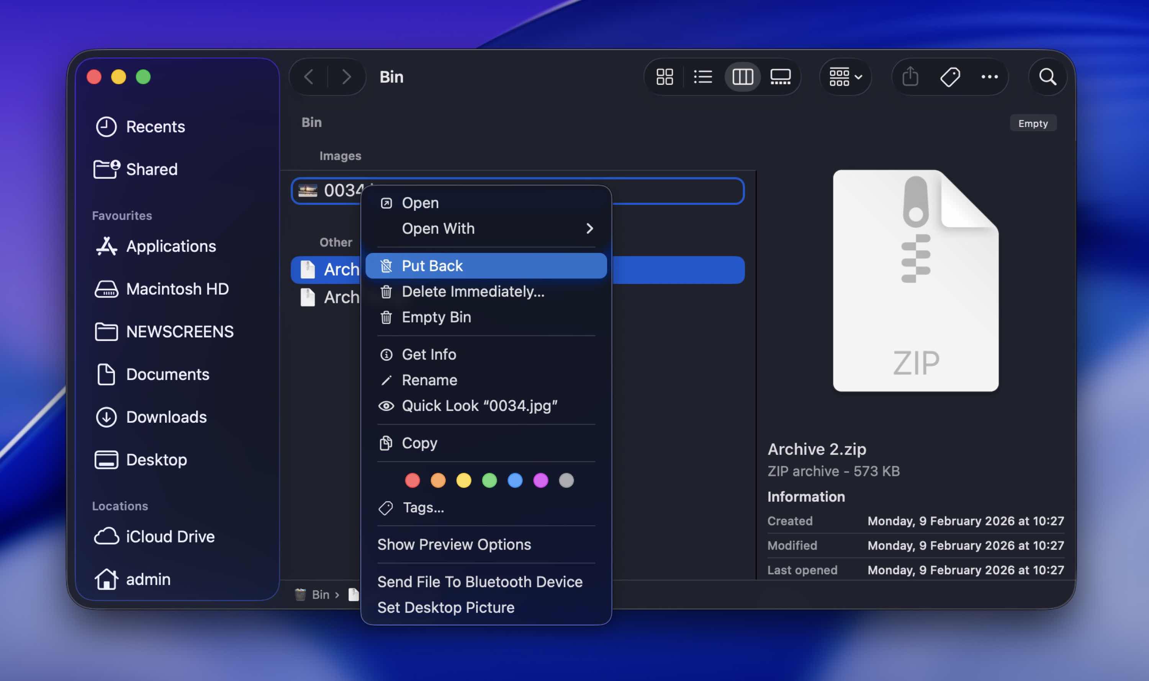The height and width of the screenshot is (681, 1149).
Task: Go back with the left chevron
Action: (x=309, y=77)
